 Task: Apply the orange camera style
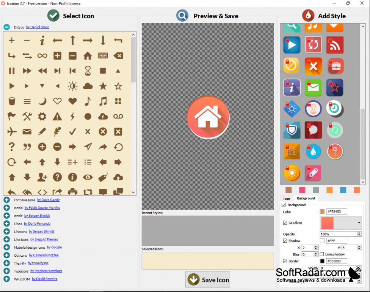tap(292, 152)
